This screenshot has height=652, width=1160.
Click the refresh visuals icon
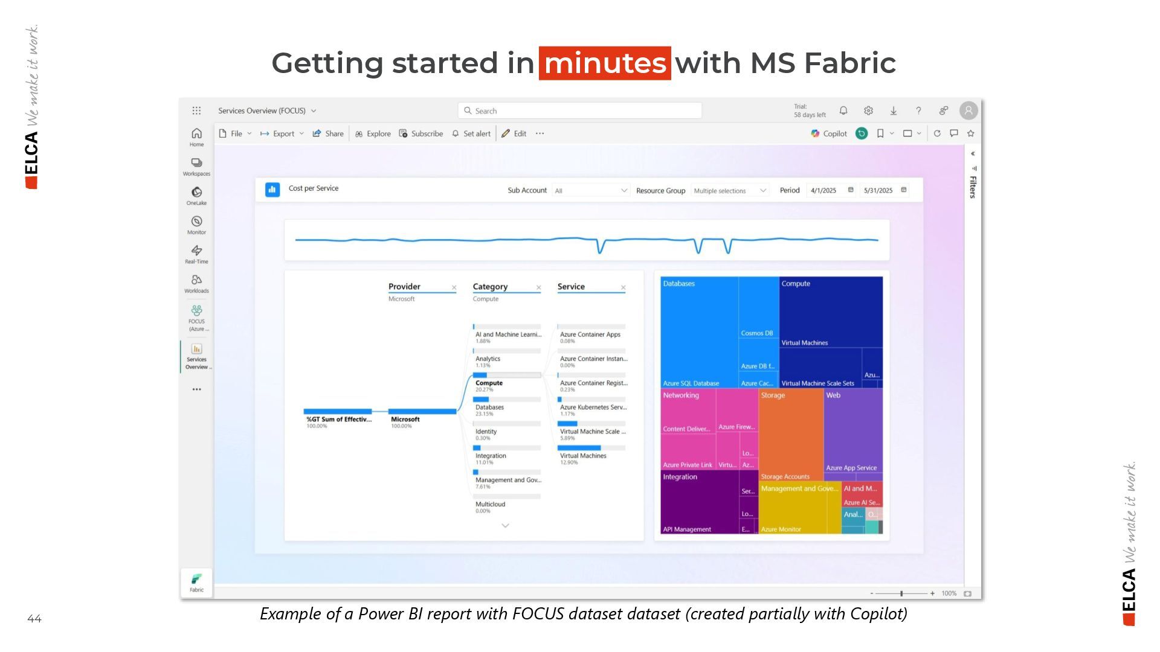click(937, 133)
